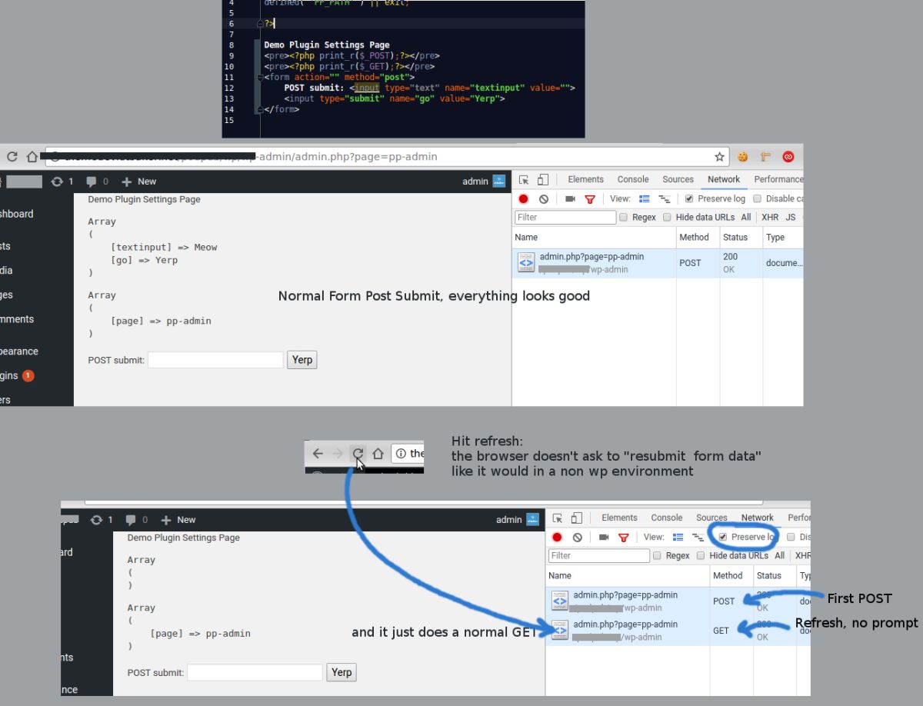Image resolution: width=923 pixels, height=706 pixels.
Task: Uncheck Preserve log in lower DevTools
Action: pos(722,537)
